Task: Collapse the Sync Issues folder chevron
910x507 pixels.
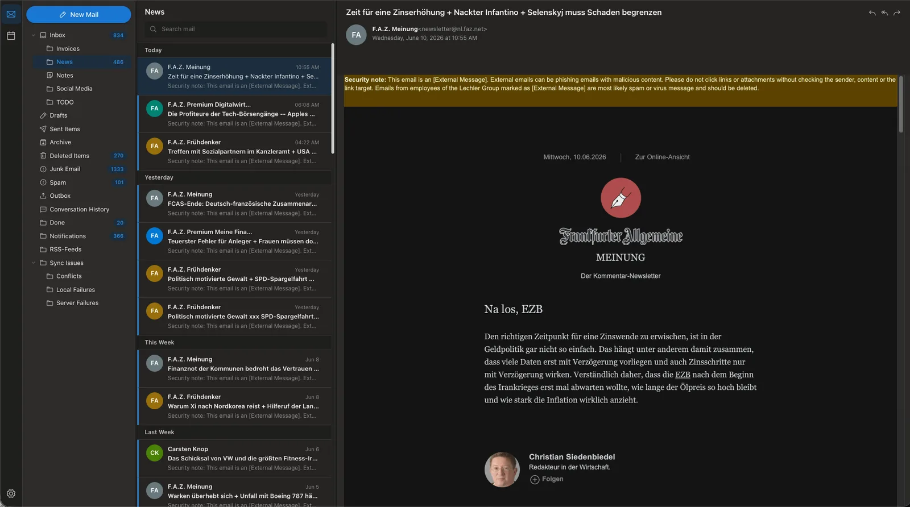Action: tap(34, 263)
